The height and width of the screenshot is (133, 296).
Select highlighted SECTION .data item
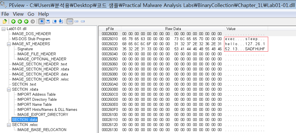coord(24,120)
